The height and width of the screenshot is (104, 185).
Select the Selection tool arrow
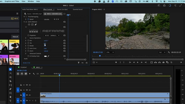click(x=10, y=69)
